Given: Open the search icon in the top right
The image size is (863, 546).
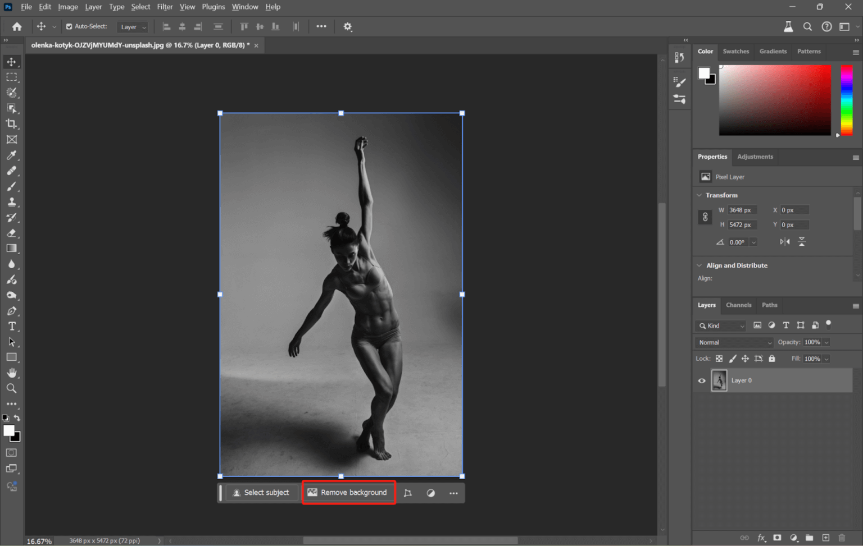Looking at the screenshot, I should tap(807, 26).
